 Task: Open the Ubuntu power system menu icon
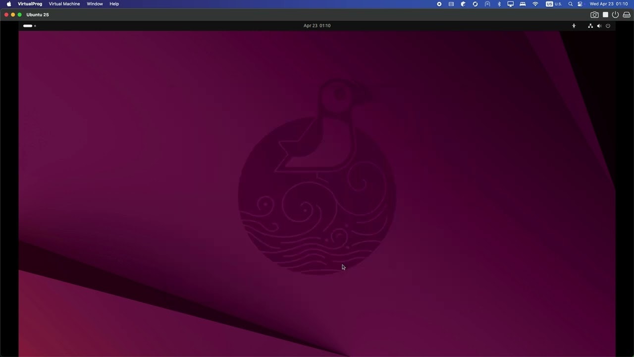point(608,26)
